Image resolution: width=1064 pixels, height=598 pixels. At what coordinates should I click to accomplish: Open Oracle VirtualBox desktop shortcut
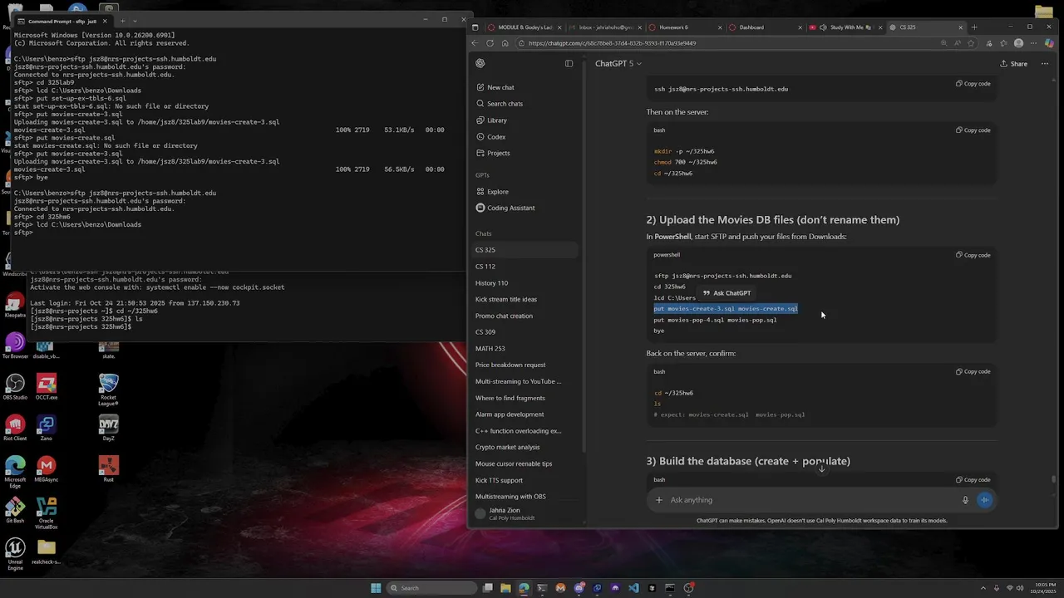pos(46,513)
